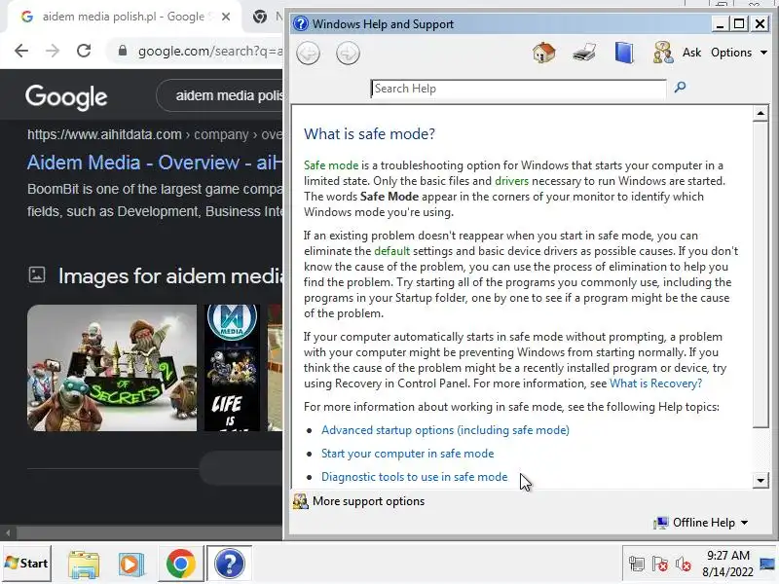Viewport: 779px width, 584px height.
Task: Click Help scrollbar up arrow
Action: (760, 113)
